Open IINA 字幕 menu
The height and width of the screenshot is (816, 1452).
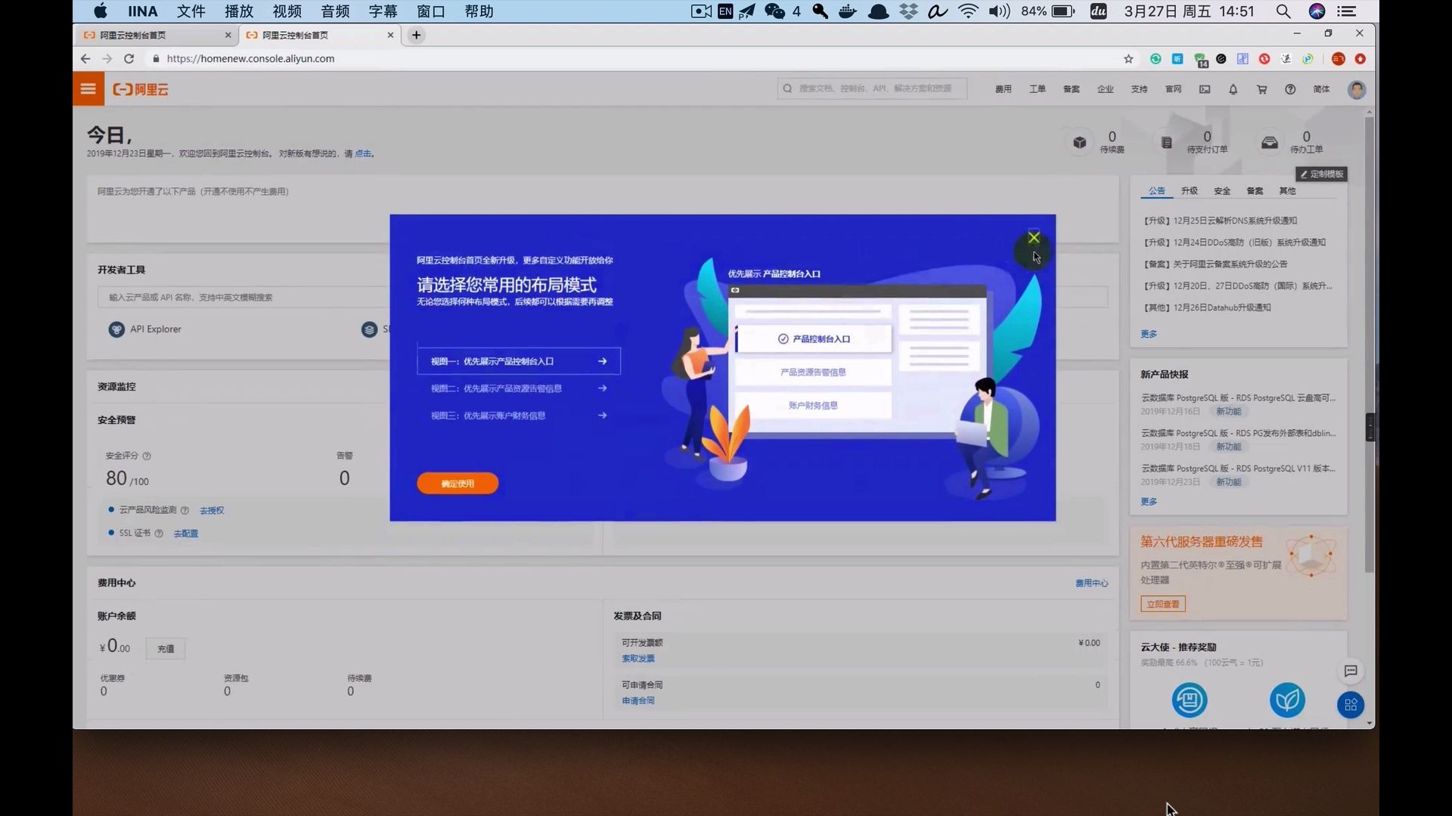383,11
